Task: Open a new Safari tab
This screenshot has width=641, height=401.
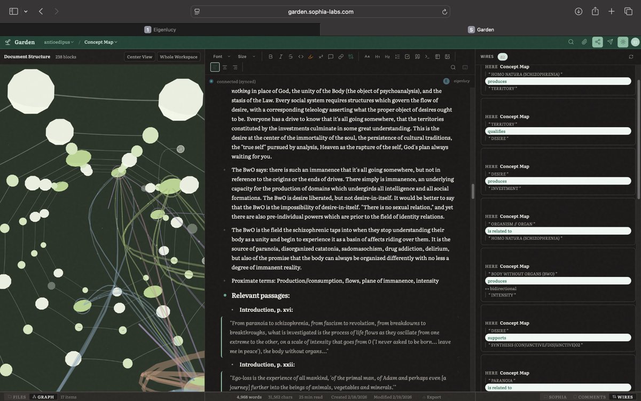Action: (x=612, y=11)
